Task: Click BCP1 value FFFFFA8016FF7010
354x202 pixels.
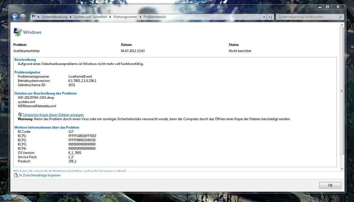Action: (x=82, y=136)
